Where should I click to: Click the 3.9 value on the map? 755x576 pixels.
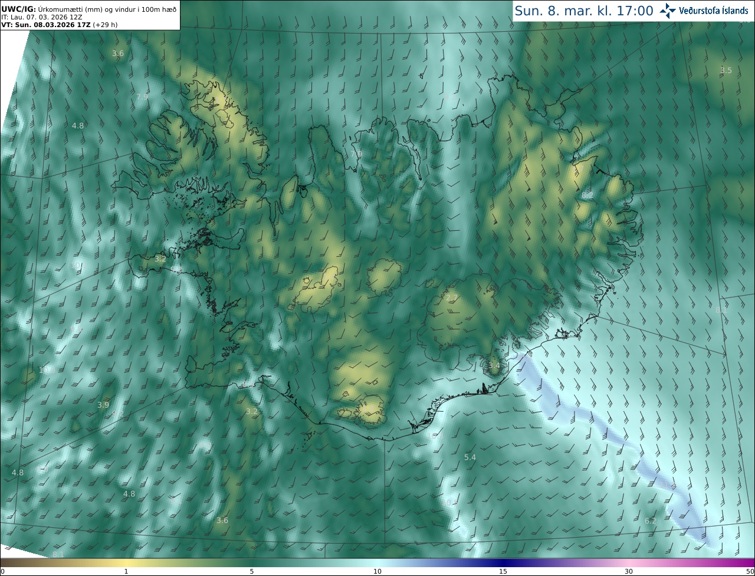click(x=103, y=405)
